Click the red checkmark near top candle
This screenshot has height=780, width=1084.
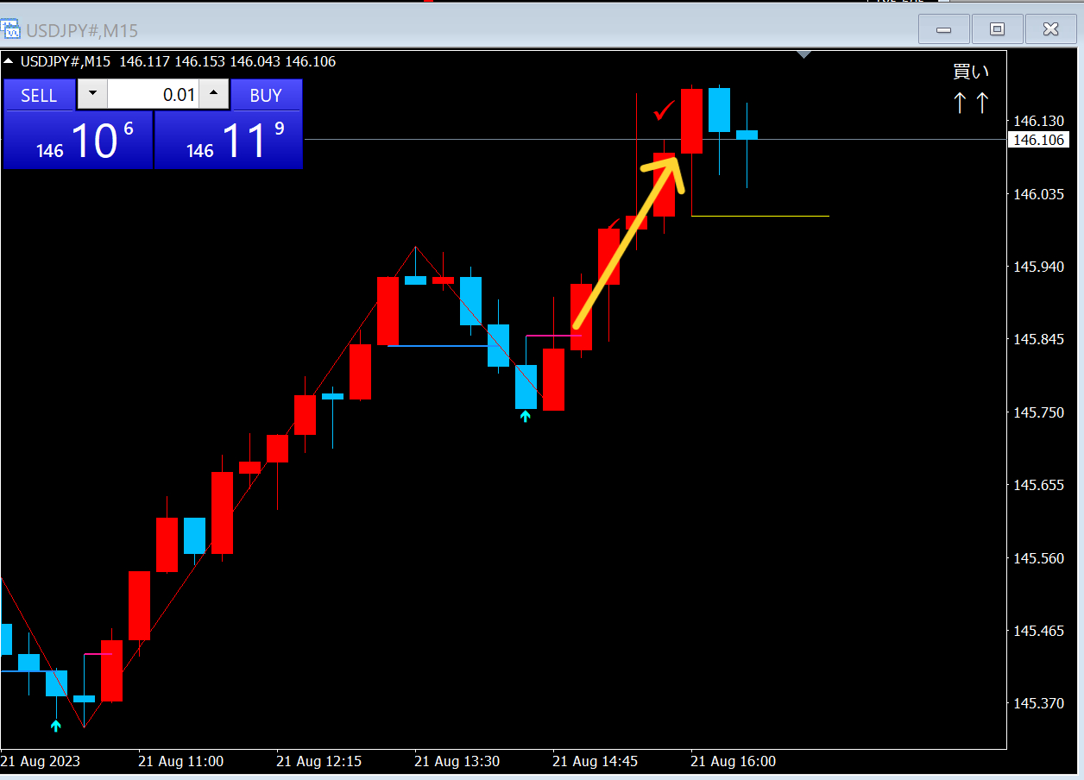tap(665, 110)
